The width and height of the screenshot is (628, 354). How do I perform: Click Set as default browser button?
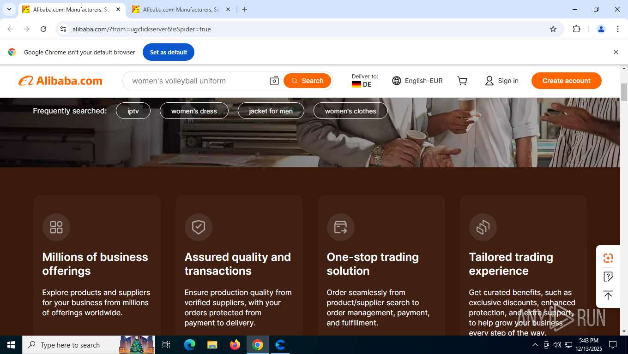click(169, 52)
